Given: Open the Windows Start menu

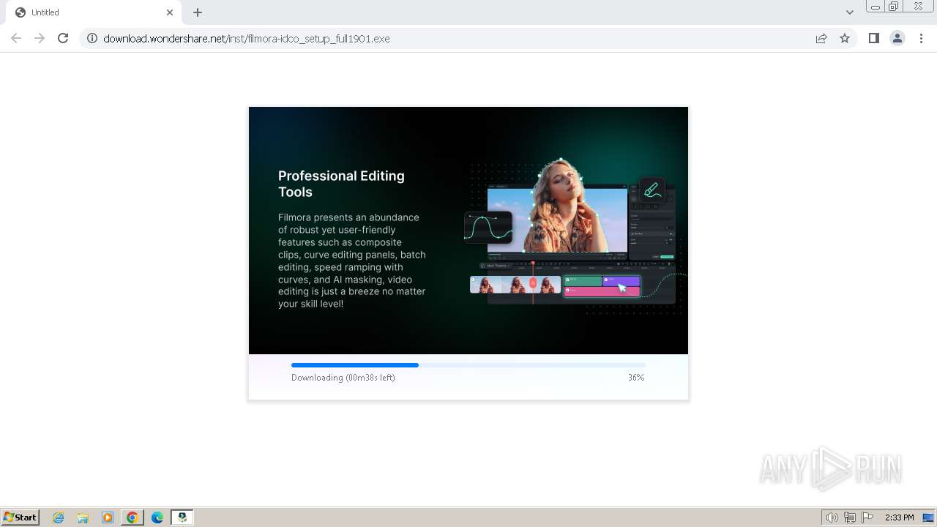Looking at the screenshot, I should click(20, 517).
